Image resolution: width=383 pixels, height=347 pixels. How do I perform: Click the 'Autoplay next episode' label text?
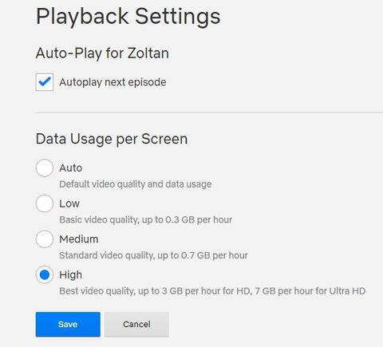click(x=113, y=82)
